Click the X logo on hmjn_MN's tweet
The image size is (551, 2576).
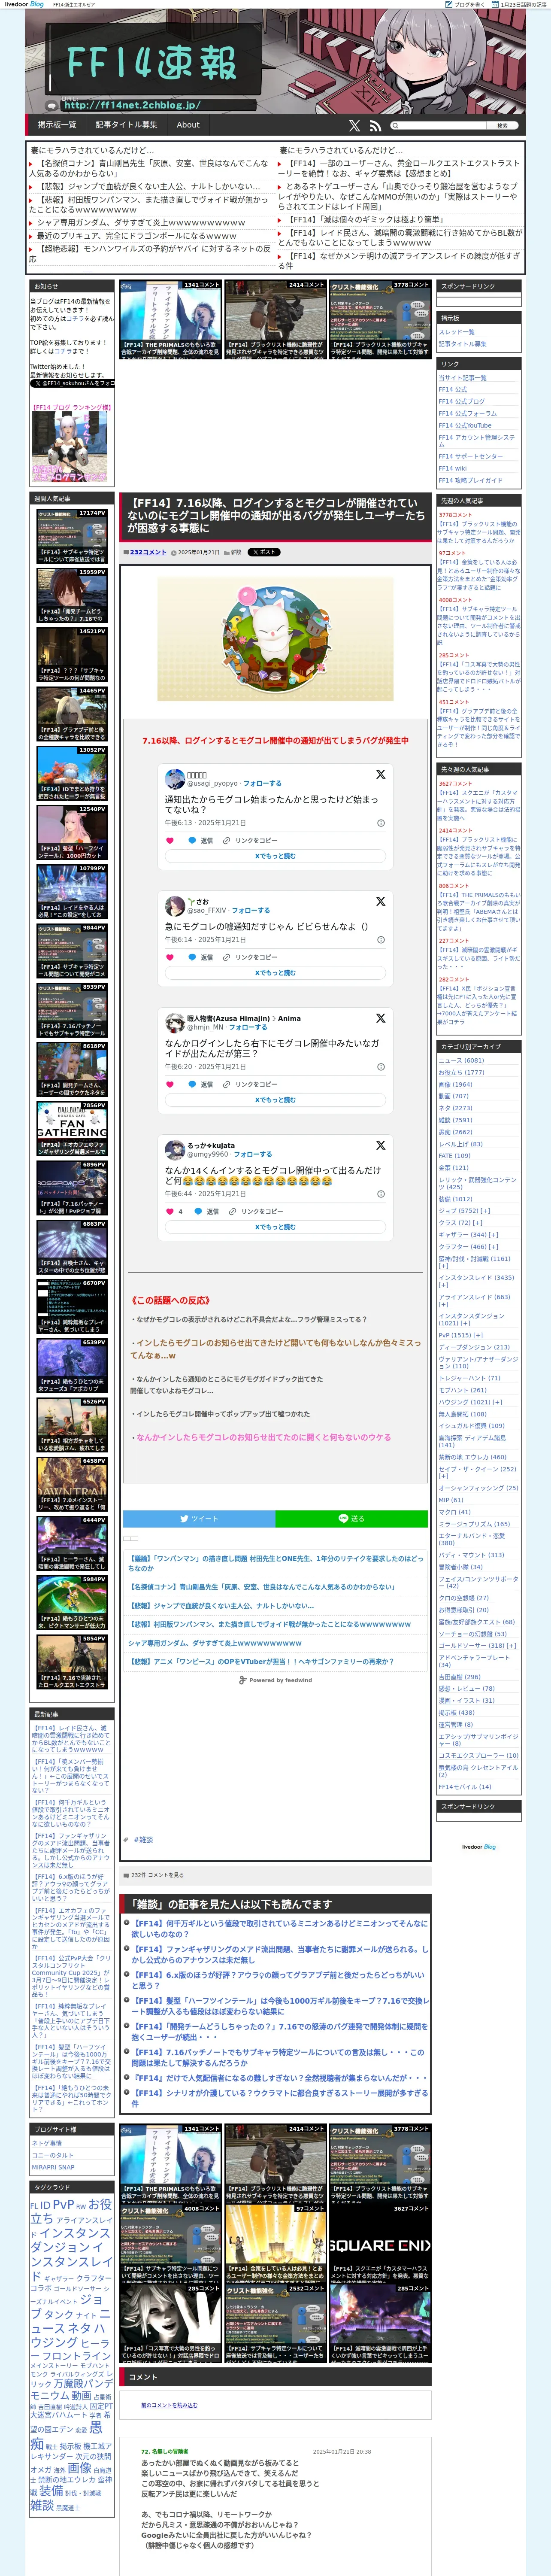coord(381,1018)
